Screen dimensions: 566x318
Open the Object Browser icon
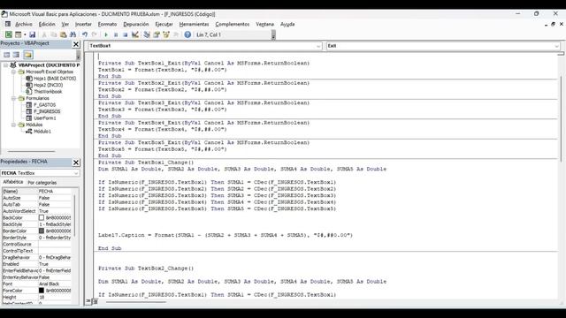[x=166, y=34]
